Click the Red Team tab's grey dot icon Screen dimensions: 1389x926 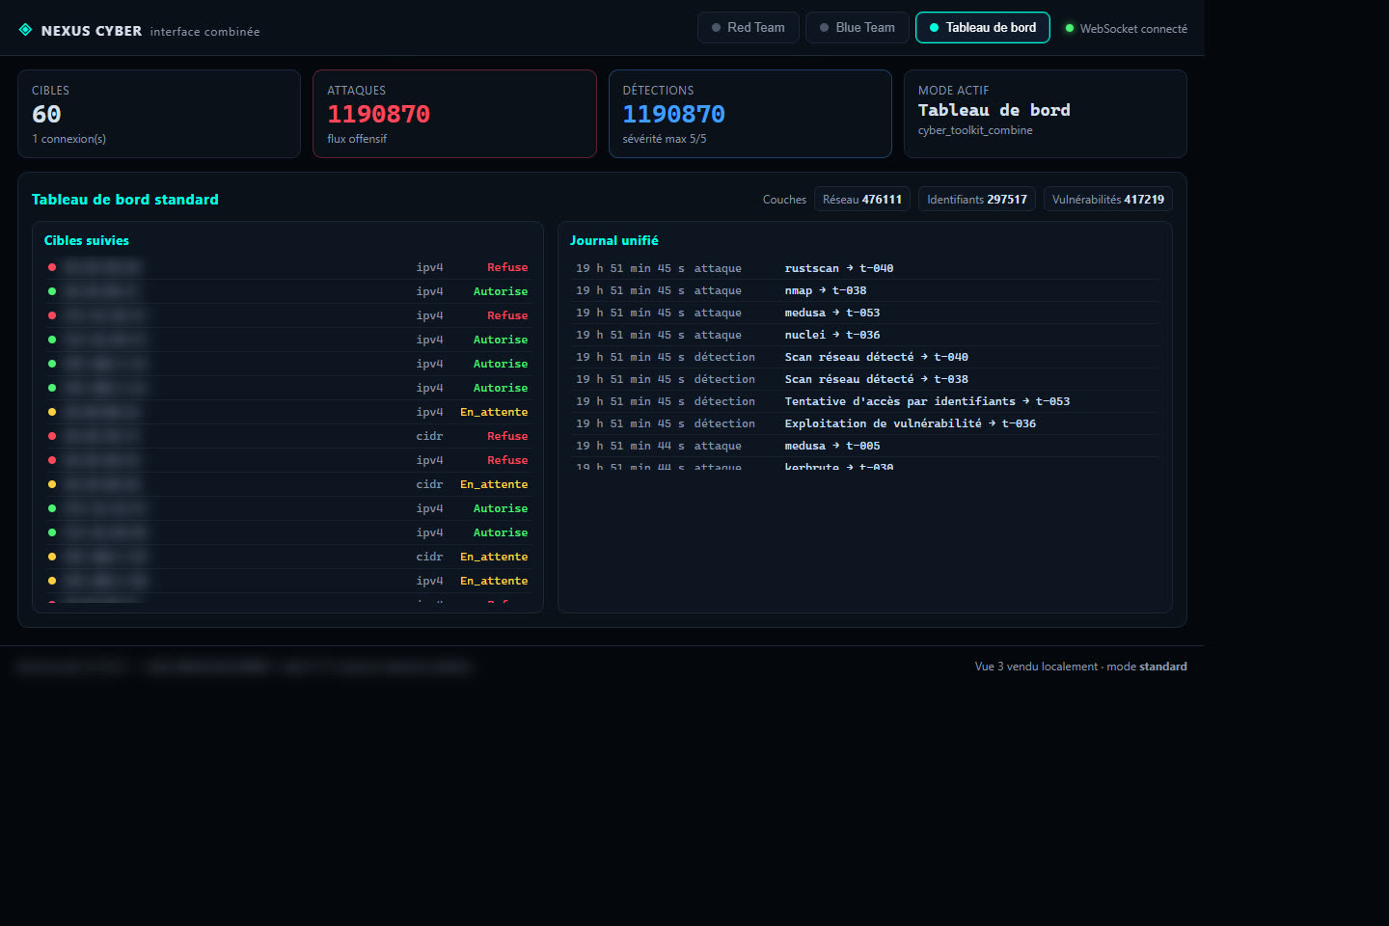[716, 28]
